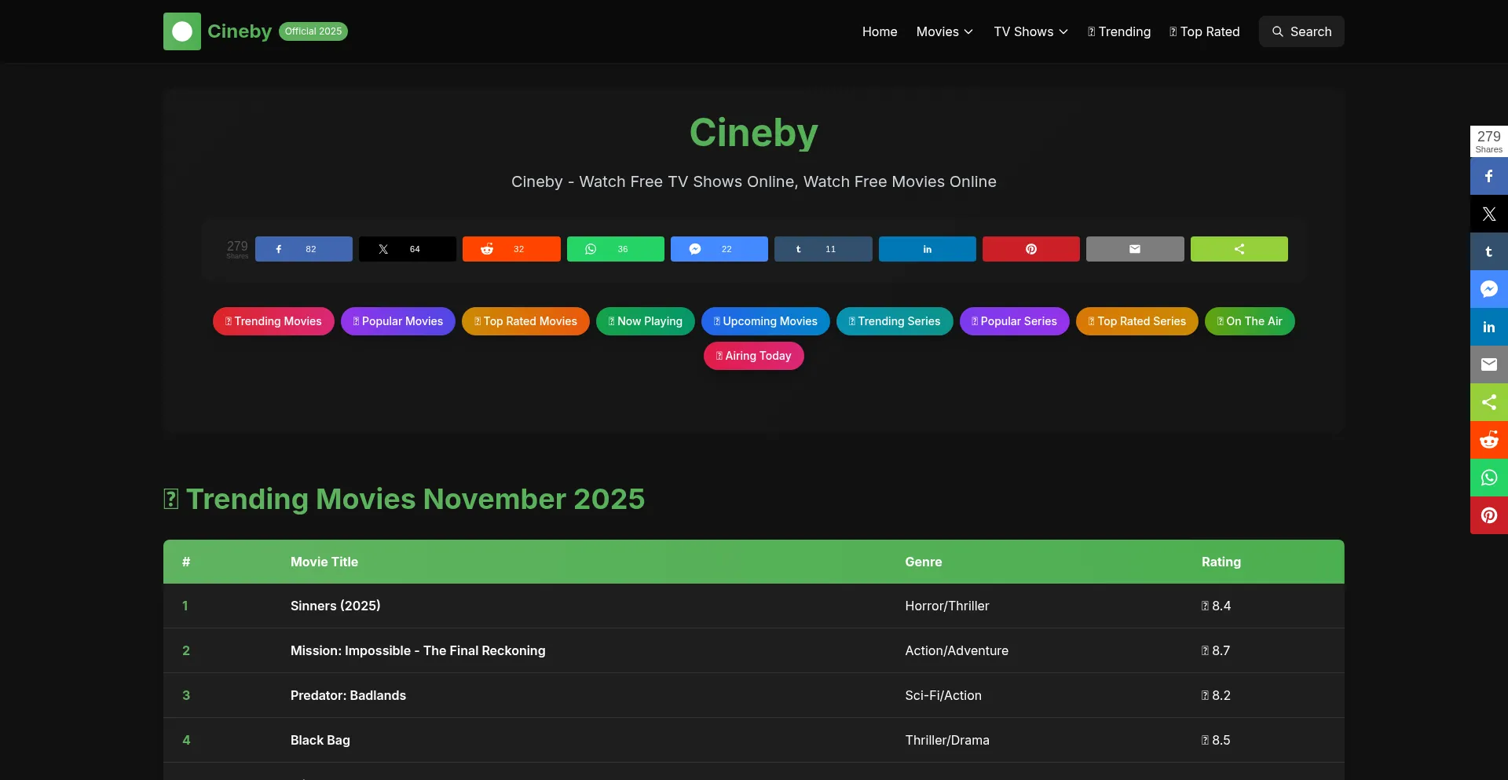Image resolution: width=1508 pixels, height=780 pixels.
Task: Share on Reddit via the 32-count button
Action: (511, 249)
